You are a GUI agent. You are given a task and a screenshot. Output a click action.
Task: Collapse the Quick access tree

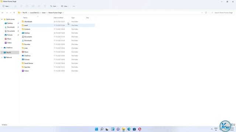pos(2,19)
